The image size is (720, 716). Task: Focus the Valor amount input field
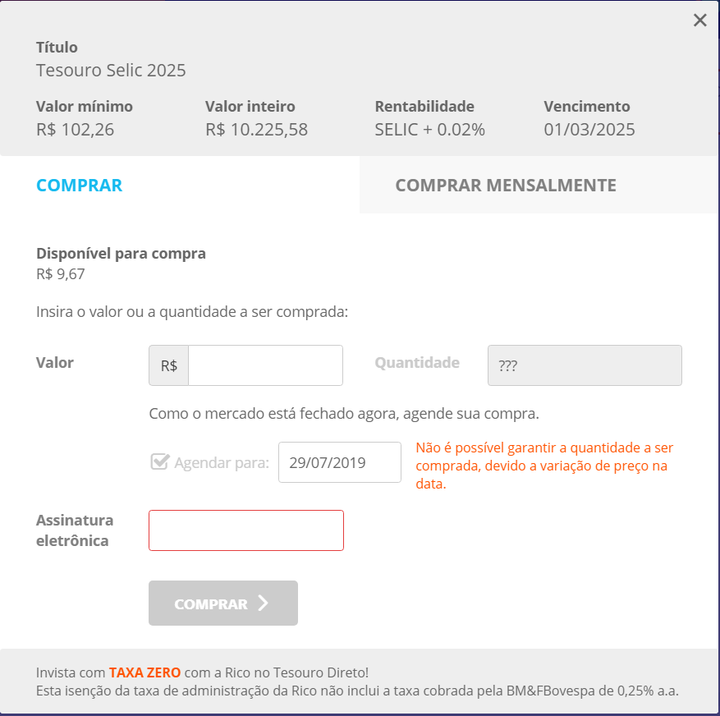[x=265, y=365]
